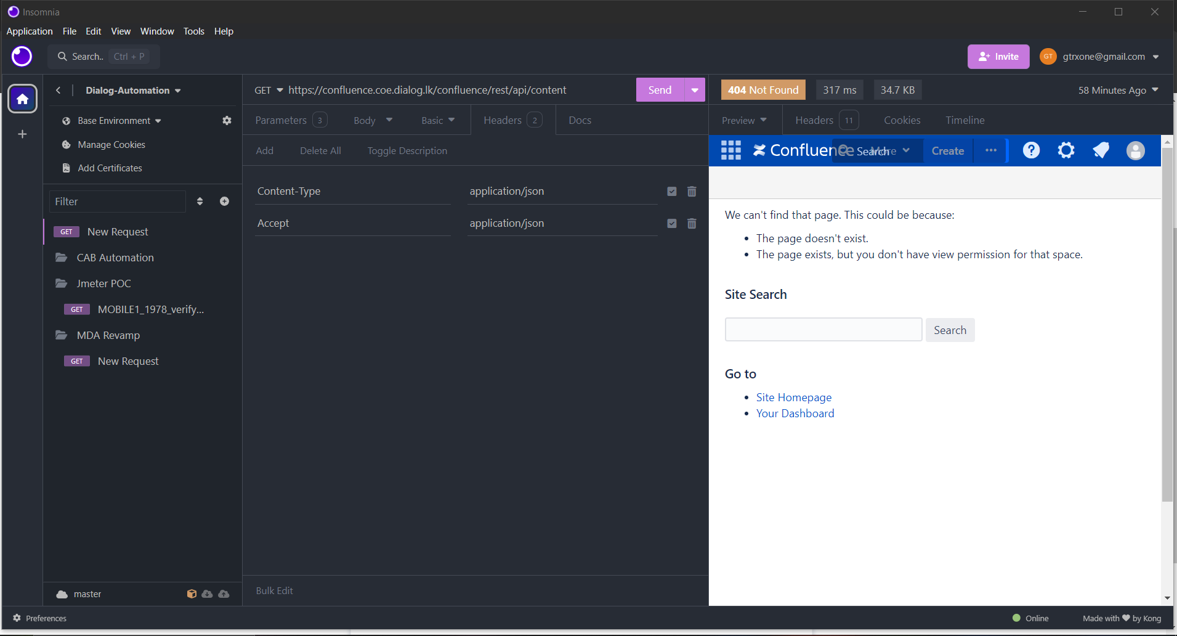This screenshot has height=636, width=1177.
Task: Click the Confluence settings cog icon
Action: coord(1066,150)
